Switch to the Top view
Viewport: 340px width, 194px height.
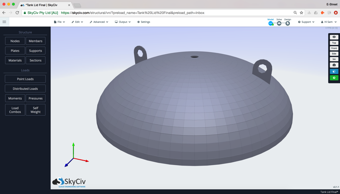[334, 43]
